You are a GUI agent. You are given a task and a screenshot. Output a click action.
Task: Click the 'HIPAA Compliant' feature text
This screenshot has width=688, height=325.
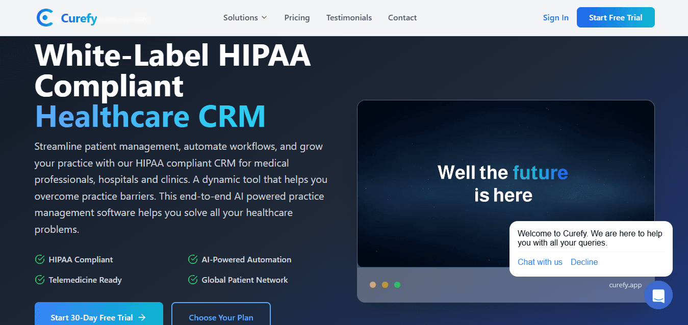point(81,259)
